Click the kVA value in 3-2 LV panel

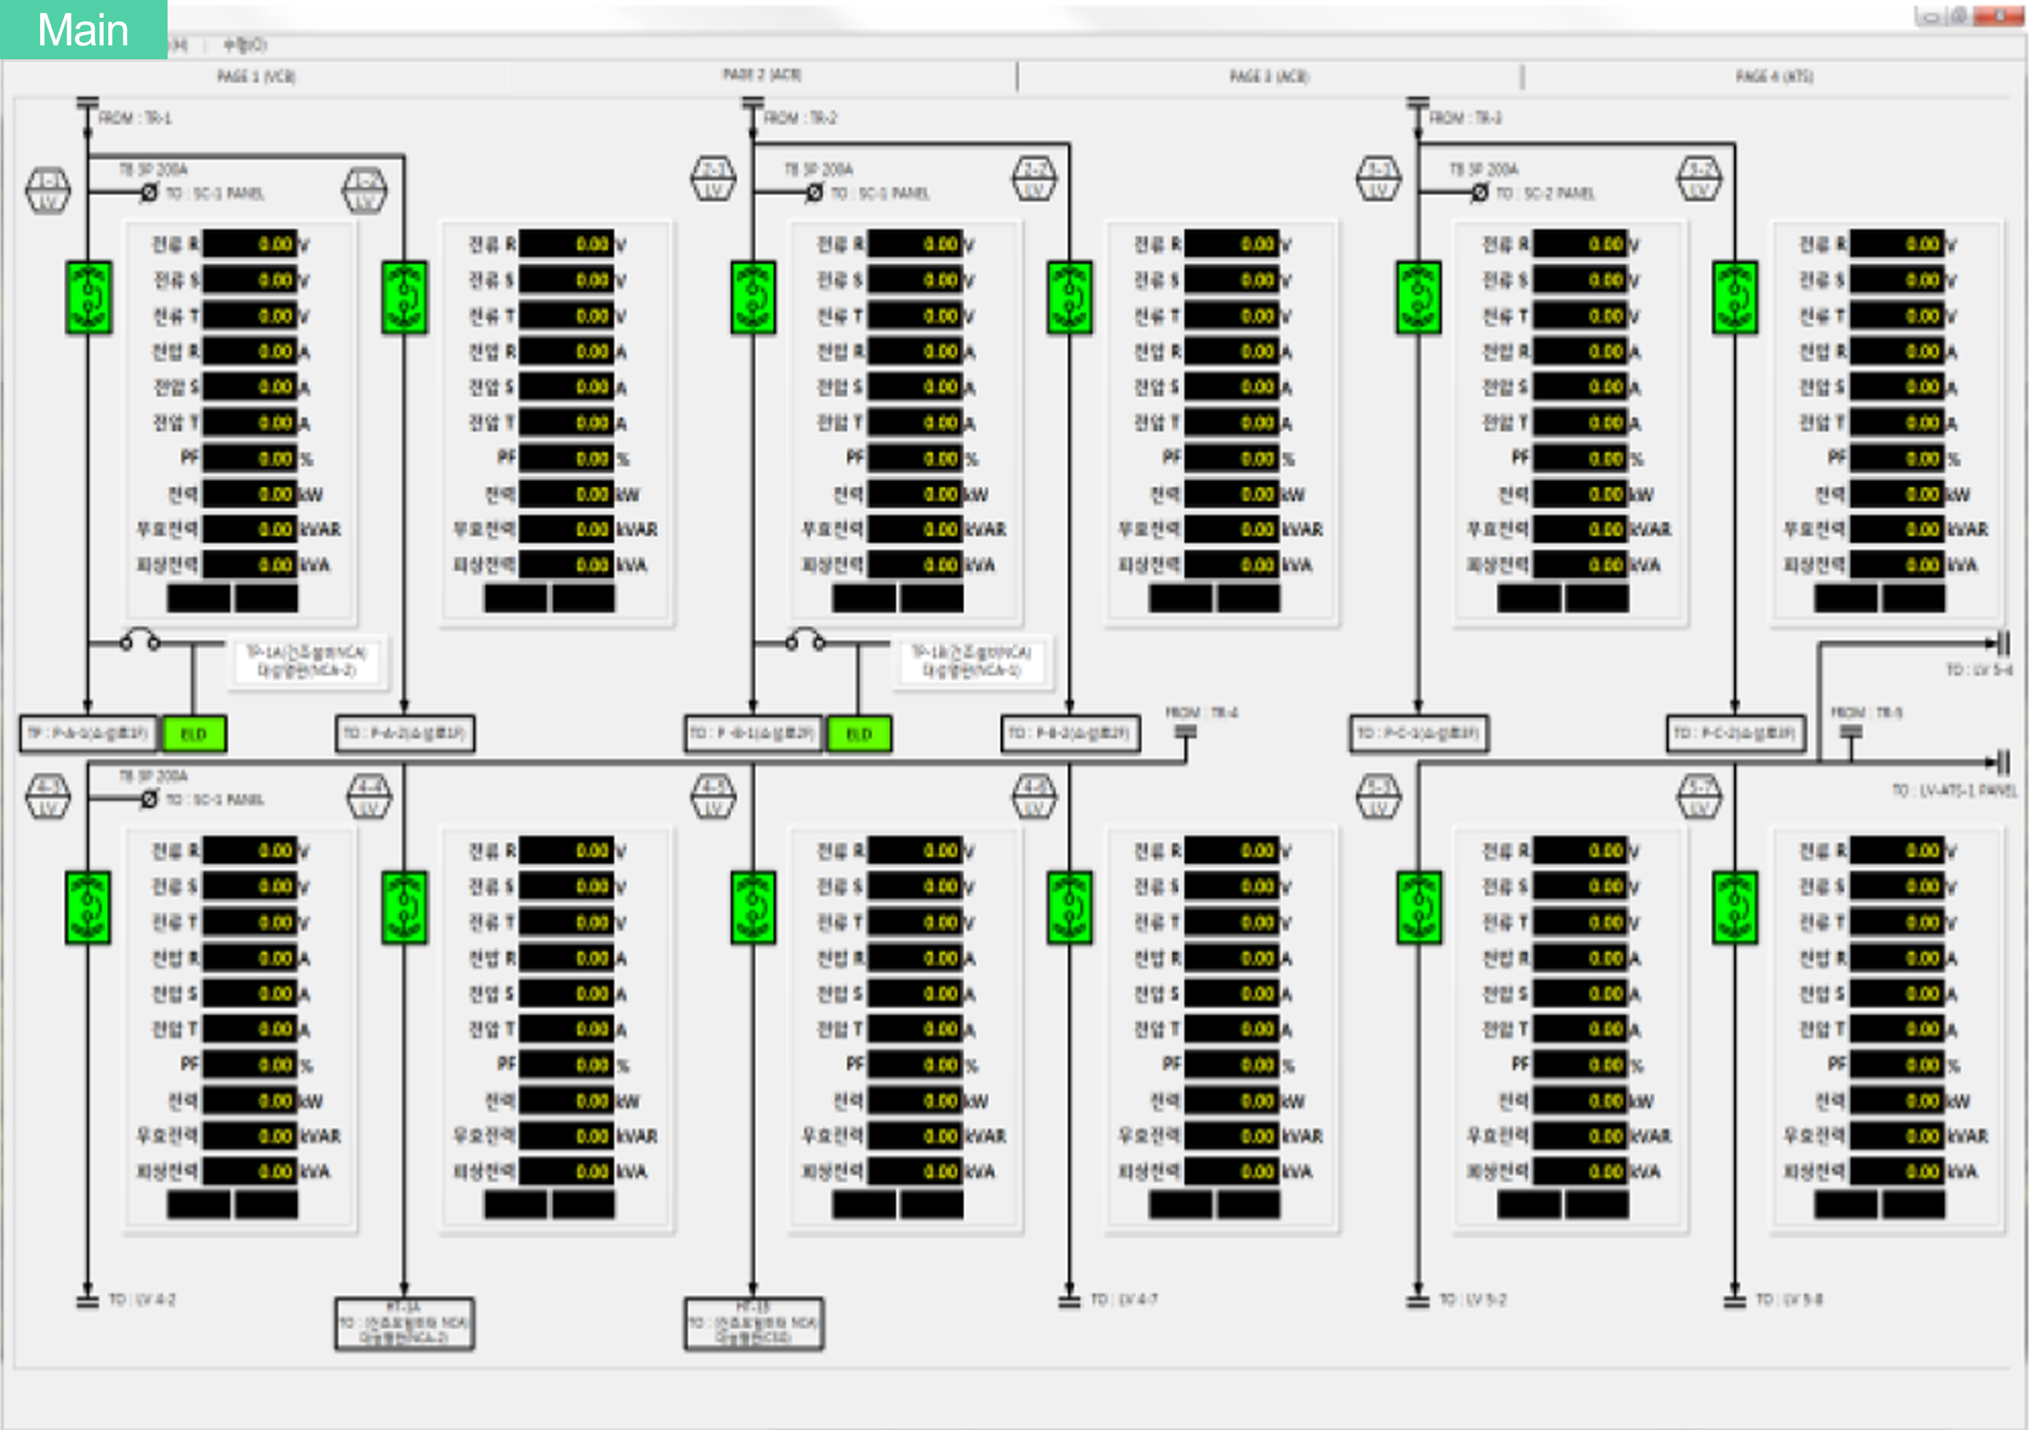tap(1898, 564)
